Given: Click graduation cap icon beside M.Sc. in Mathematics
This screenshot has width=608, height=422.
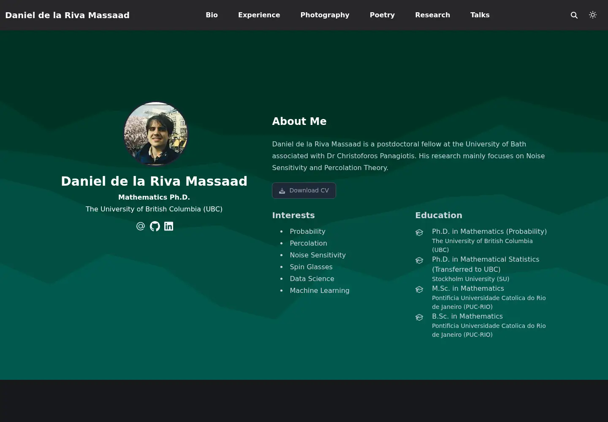Looking at the screenshot, I should click(x=419, y=289).
